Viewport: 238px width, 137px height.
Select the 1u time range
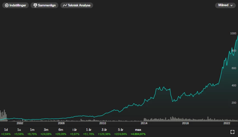[19, 132]
